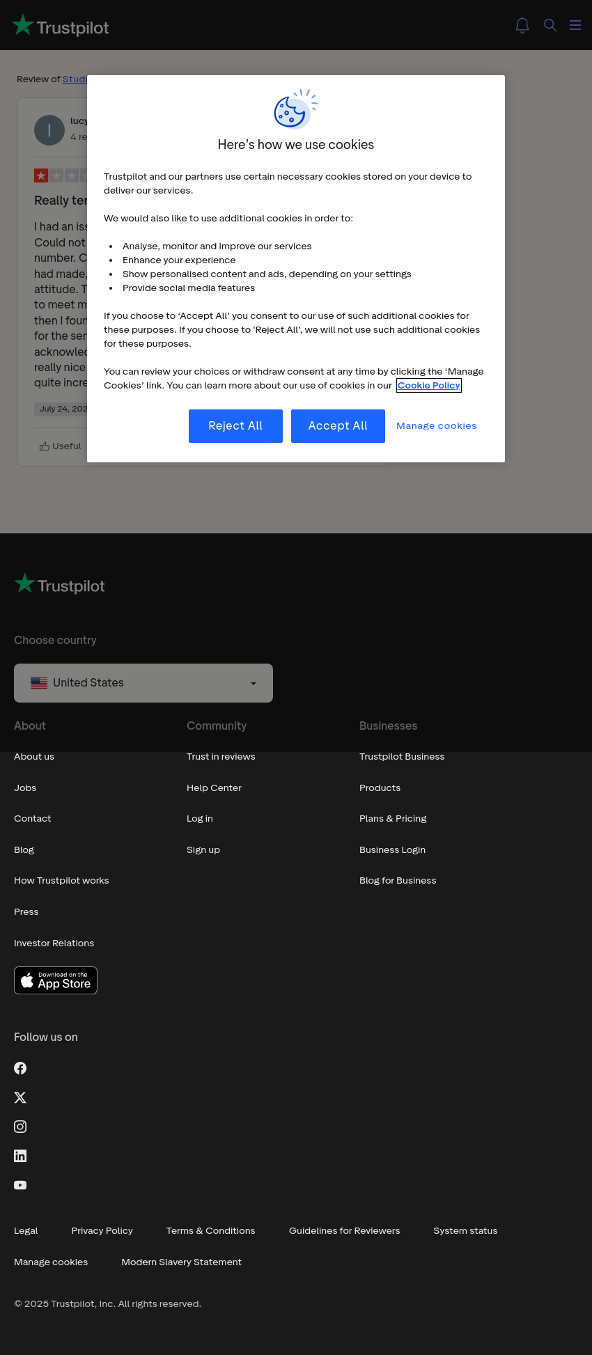Open Guidelines for Reviewers link

pyautogui.click(x=345, y=1231)
